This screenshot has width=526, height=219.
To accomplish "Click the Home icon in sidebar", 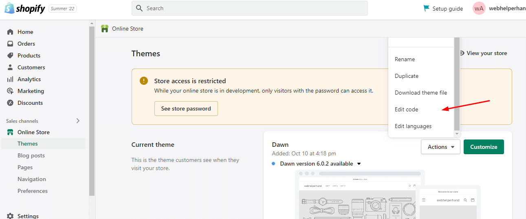I will pyautogui.click(x=10, y=32).
